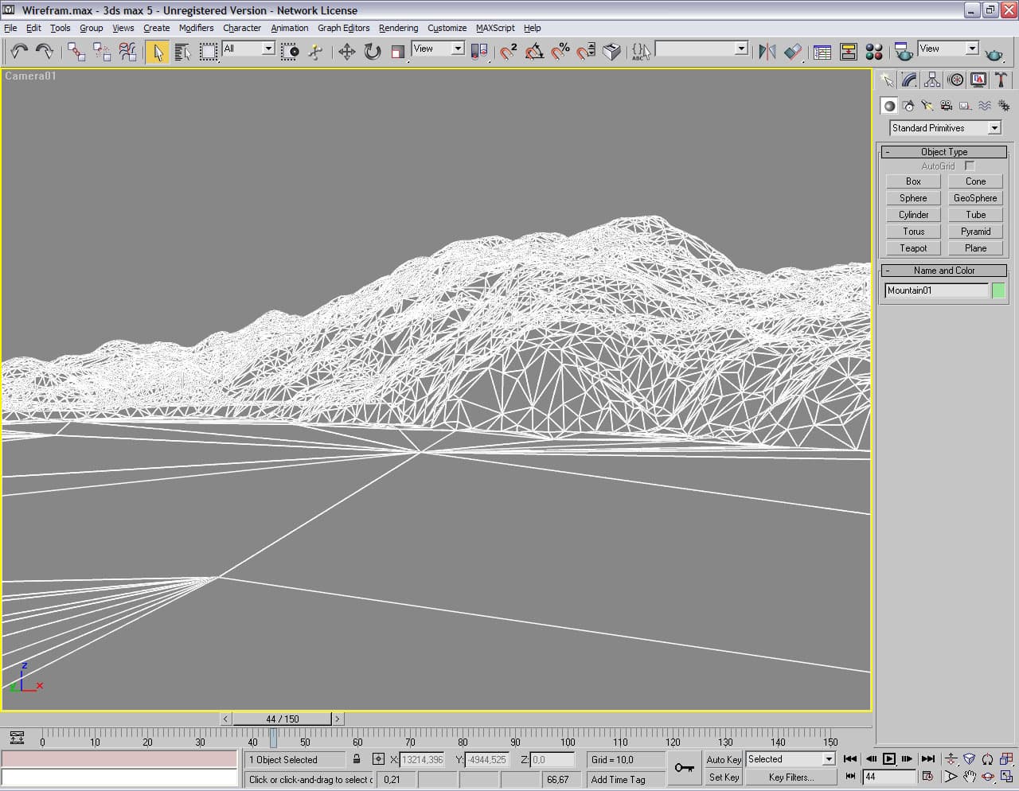Switch to Cameras category in Create panel
This screenshot has height=791, width=1019.
coord(946,105)
